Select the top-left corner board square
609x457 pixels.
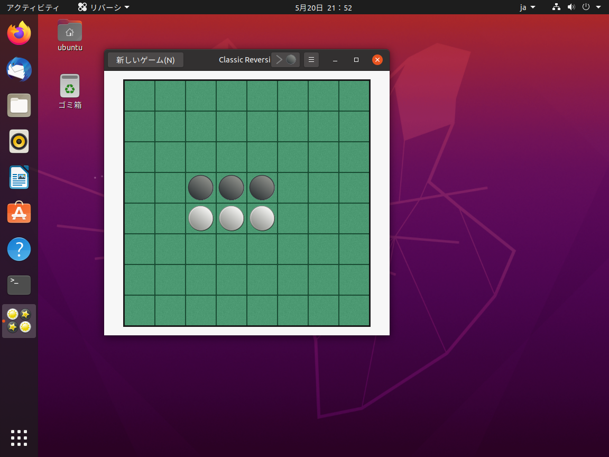click(x=140, y=96)
